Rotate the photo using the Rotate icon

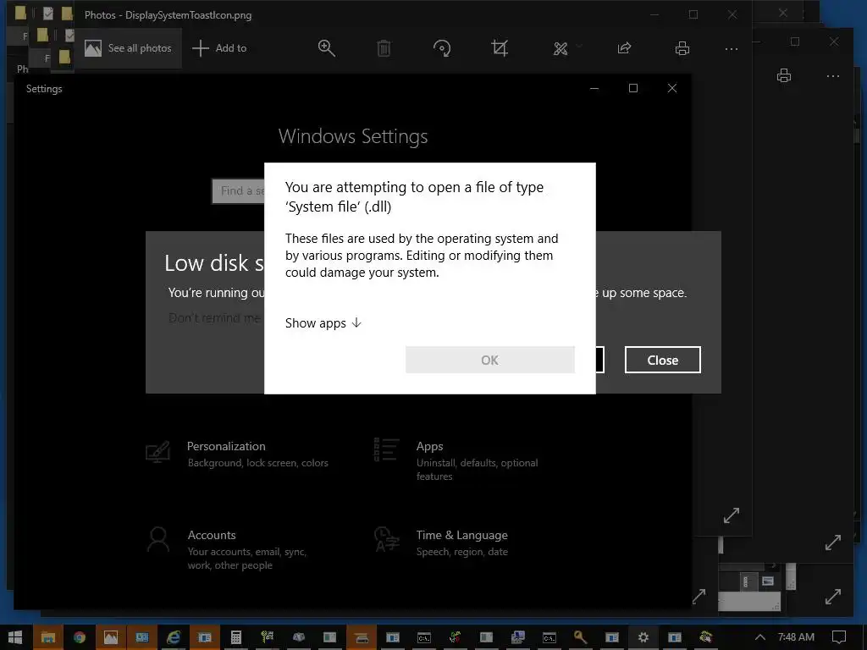click(x=442, y=48)
